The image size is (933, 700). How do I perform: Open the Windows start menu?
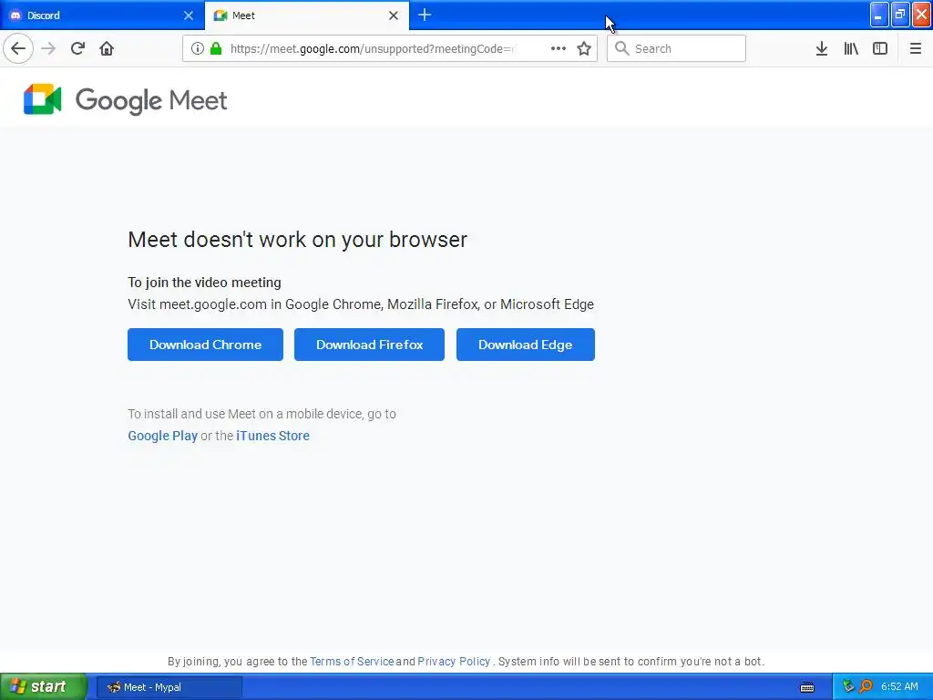pyautogui.click(x=44, y=687)
